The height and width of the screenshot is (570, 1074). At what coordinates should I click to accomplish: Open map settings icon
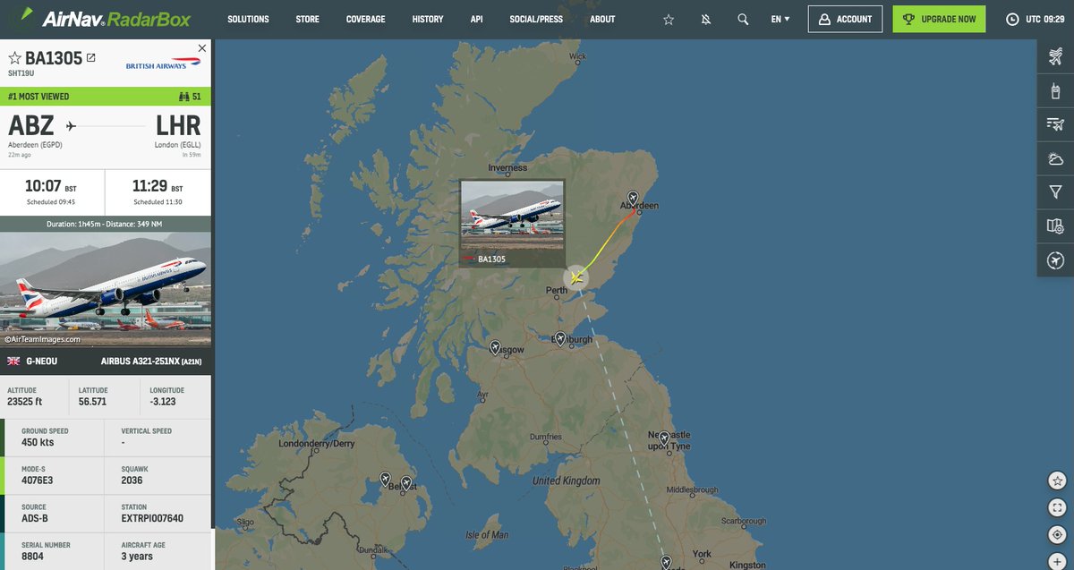1055,226
